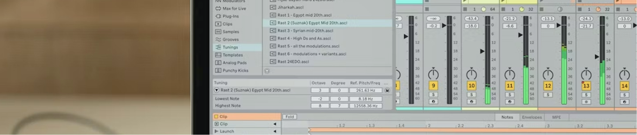Toggle the track 12 activator button

pyautogui.click(x=548, y=86)
